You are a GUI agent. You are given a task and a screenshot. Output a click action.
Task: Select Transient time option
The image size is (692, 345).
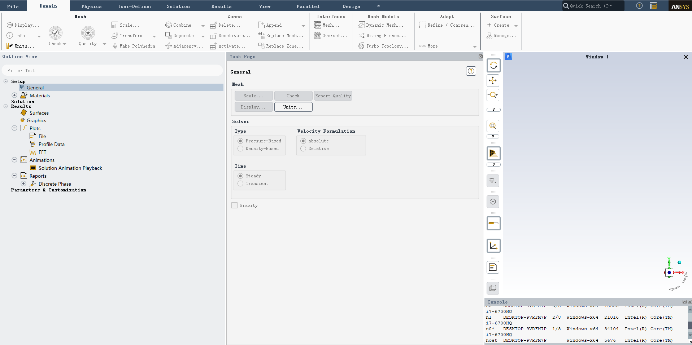(x=240, y=183)
